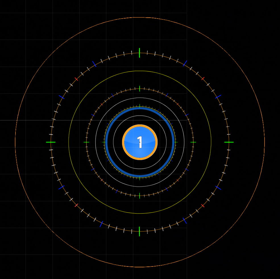Click the bottom green tick on the largest tick ring
The width and height of the screenshot is (280, 279).
[x=140, y=231]
